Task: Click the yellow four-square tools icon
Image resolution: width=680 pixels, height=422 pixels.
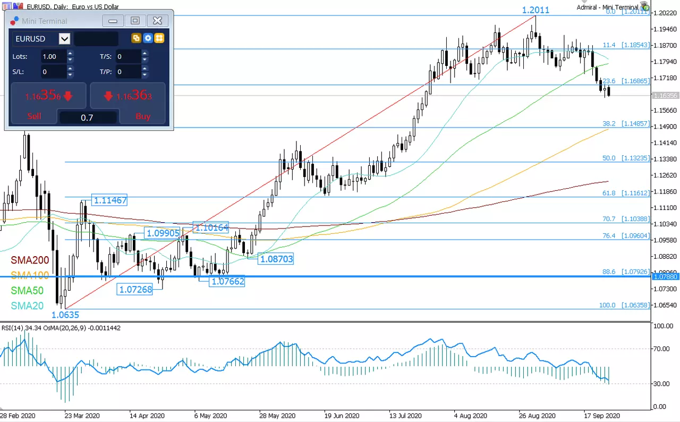Action: click(x=159, y=38)
